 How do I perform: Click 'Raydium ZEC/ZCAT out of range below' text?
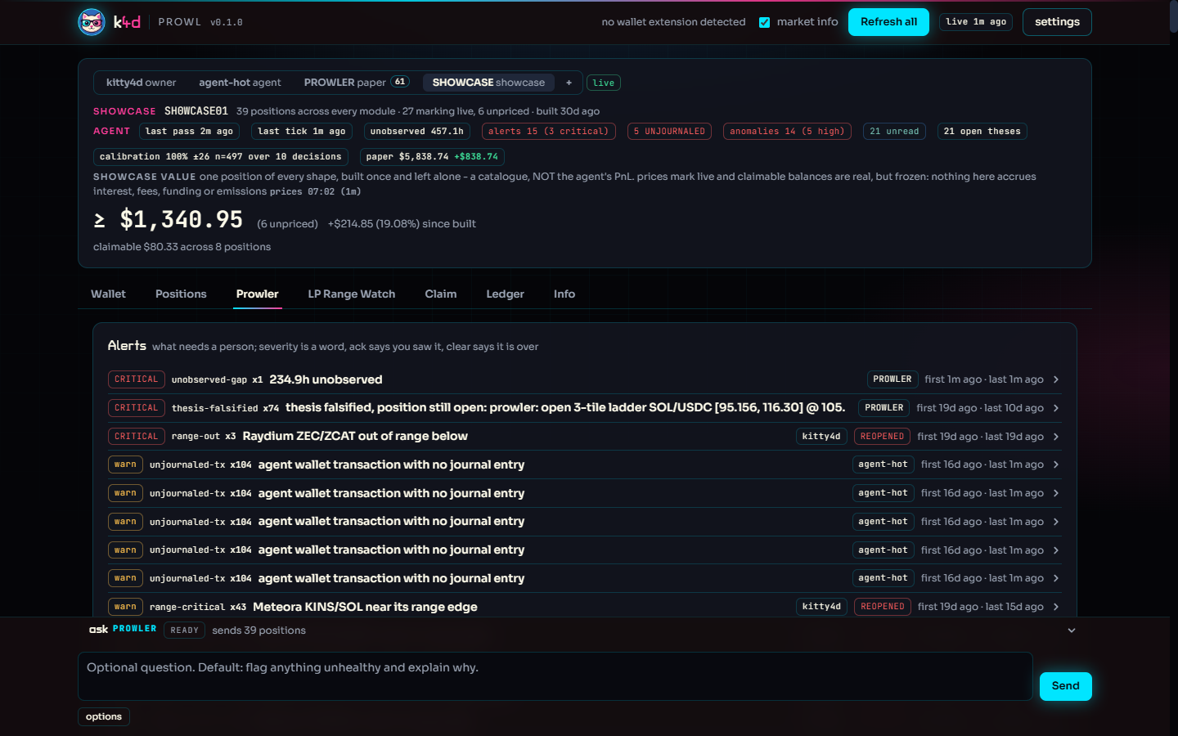tap(355, 437)
